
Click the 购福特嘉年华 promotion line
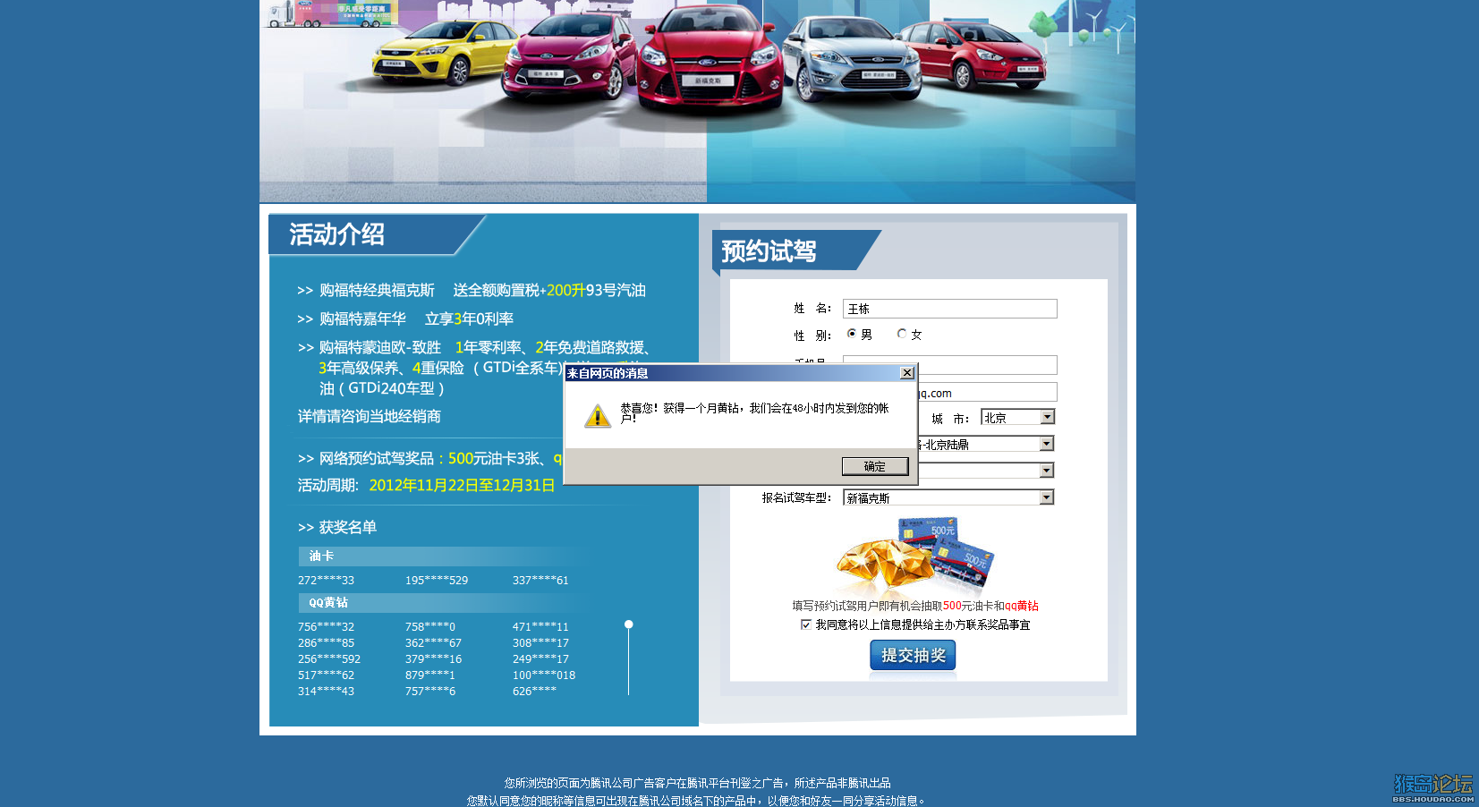click(x=405, y=319)
